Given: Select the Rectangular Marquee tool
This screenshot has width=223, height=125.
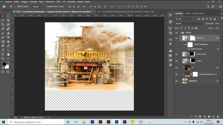Looking at the screenshot, I should [x=8, y=16].
